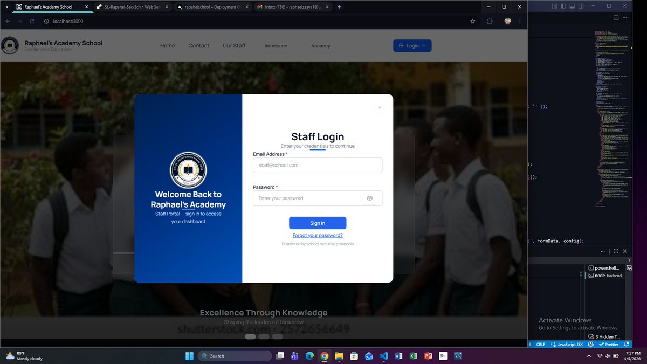Click the Raphael's Academy School site title
Screen dimensions: 647x364
coord(63,43)
